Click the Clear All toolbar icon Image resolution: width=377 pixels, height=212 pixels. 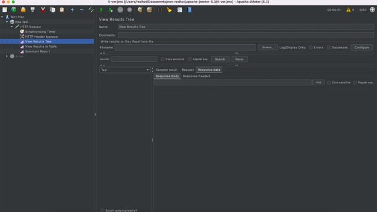tap(149, 10)
